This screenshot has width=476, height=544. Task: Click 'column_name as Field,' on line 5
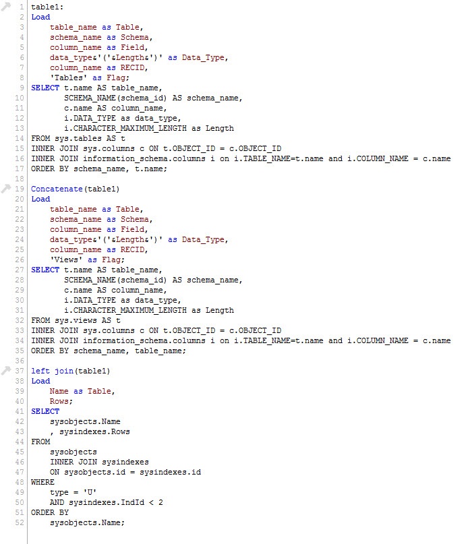point(99,47)
